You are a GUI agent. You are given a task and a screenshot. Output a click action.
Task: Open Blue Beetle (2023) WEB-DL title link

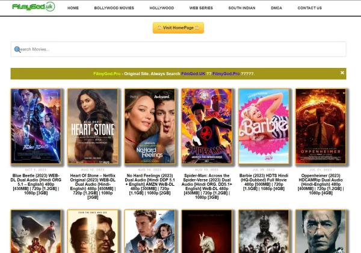[x=36, y=184]
